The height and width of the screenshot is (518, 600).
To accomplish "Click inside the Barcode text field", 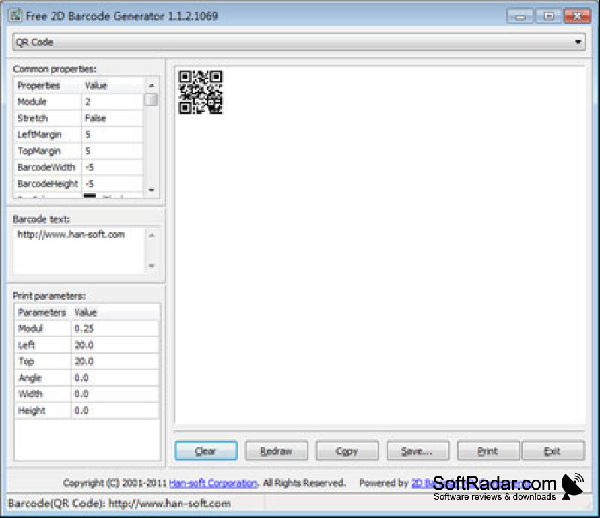I will tap(79, 251).
